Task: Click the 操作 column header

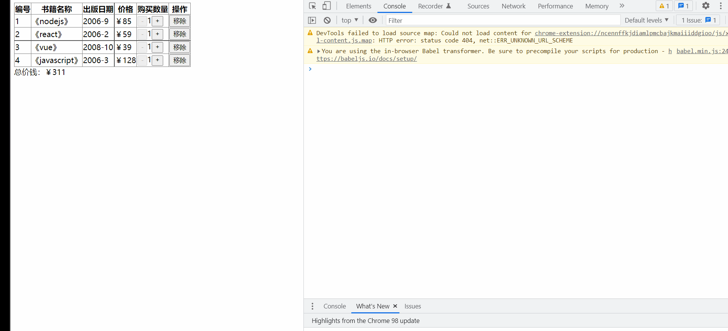Action: pyautogui.click(x=180, y=9)
